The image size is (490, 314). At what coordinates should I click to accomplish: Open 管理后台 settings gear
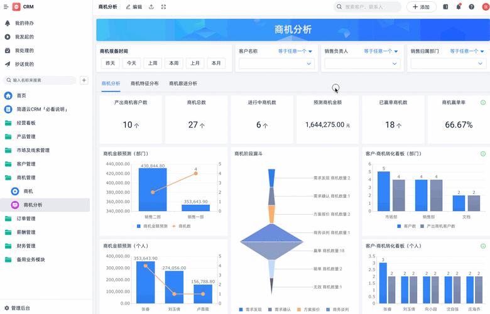click(x=6, y=308)
